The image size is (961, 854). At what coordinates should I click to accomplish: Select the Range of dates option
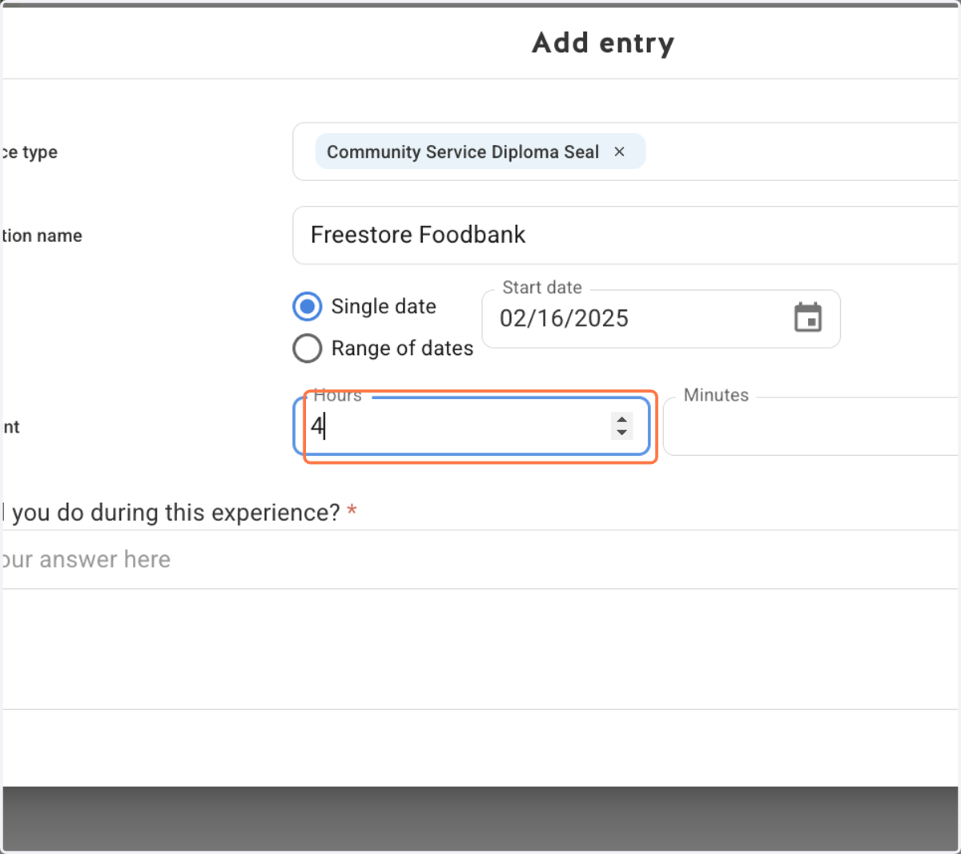click(308, 348)
